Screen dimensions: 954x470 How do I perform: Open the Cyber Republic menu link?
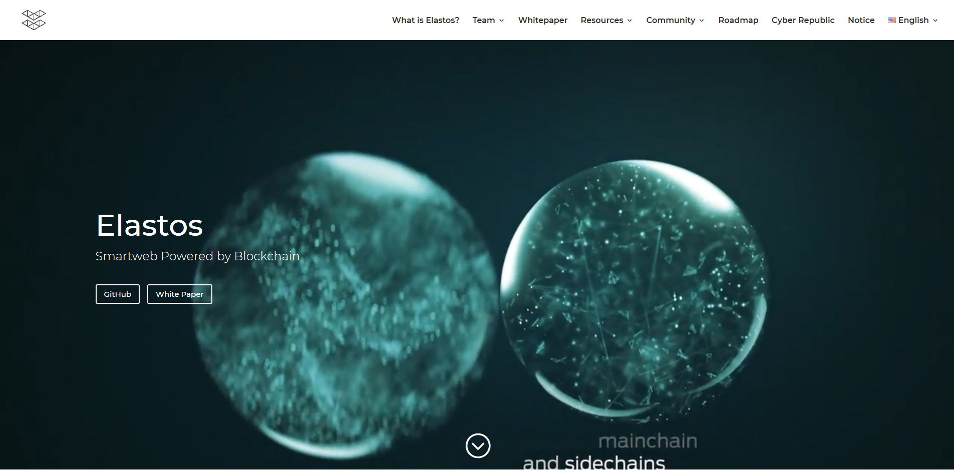pyautogui.click(x=803, y=20)
